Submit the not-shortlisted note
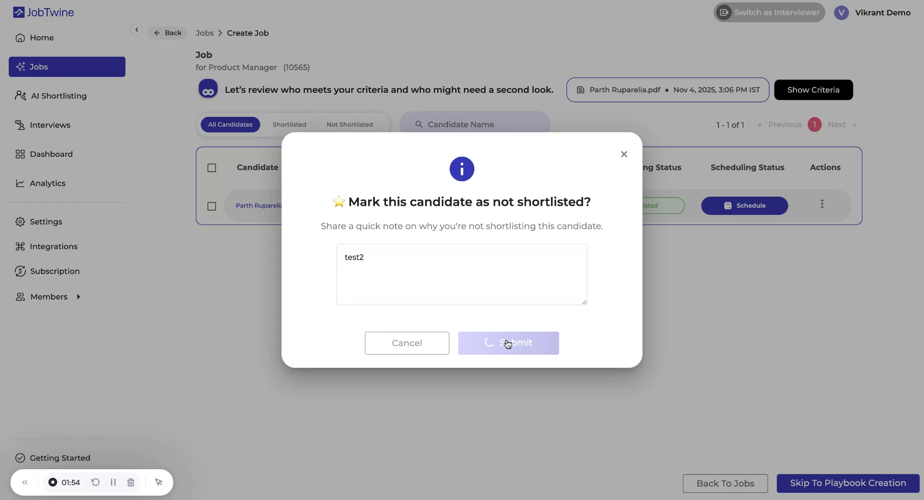 click(x=508, y=343)
